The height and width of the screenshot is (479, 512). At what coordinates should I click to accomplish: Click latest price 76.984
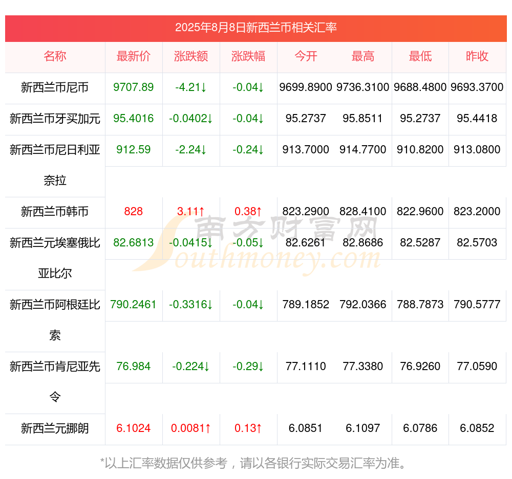pos(133,366)
